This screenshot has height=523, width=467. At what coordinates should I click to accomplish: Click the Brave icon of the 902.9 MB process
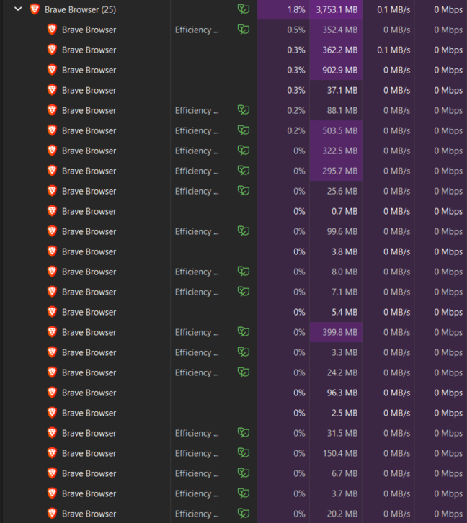[52, 70]
